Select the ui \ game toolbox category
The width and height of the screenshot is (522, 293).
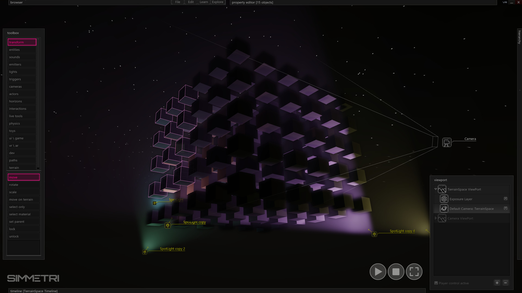(22, 138)
